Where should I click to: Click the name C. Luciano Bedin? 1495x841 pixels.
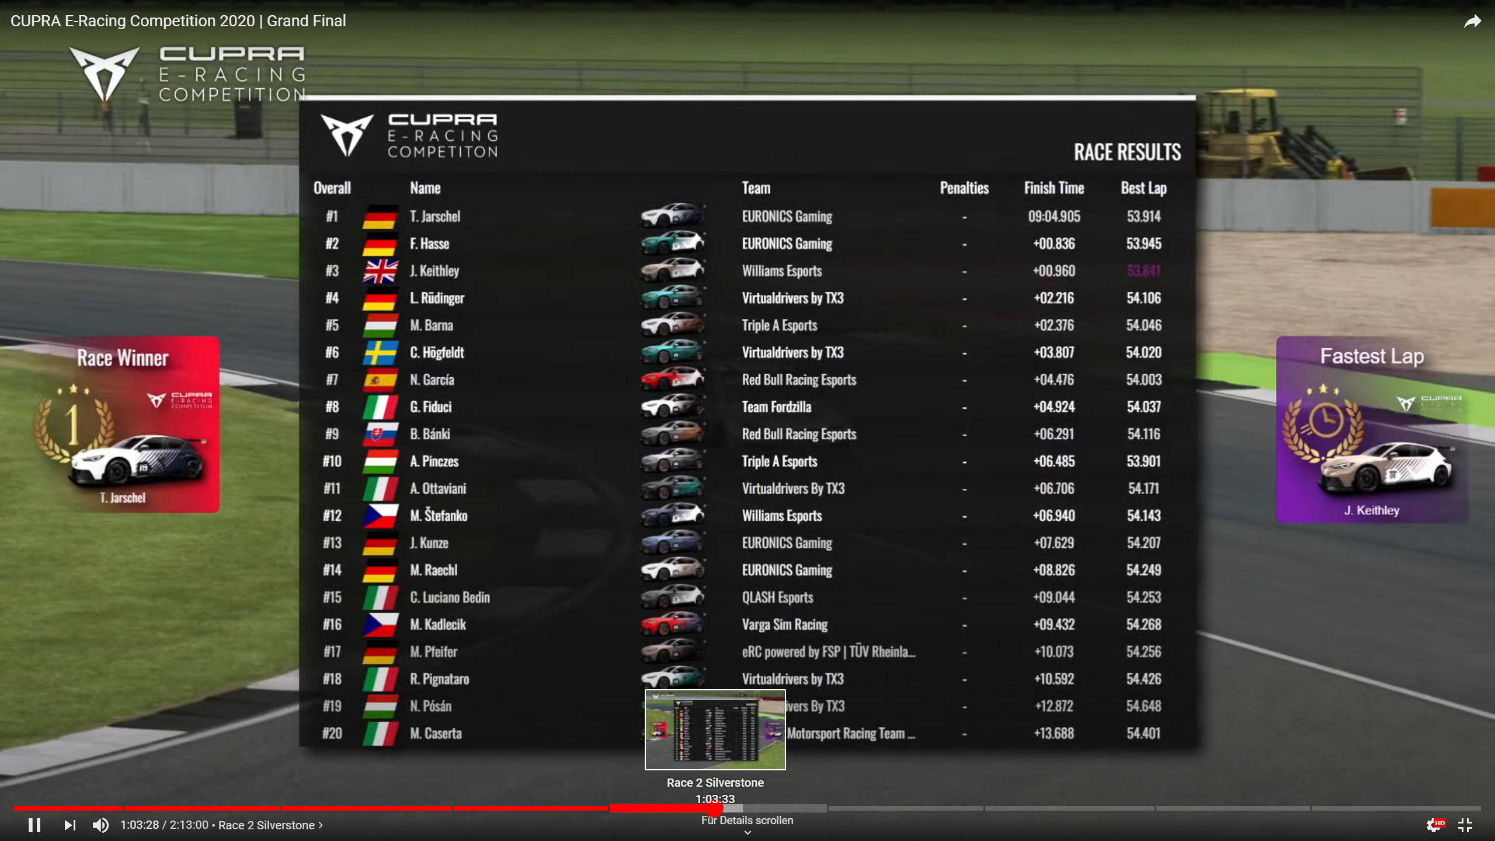pos(450,597)
